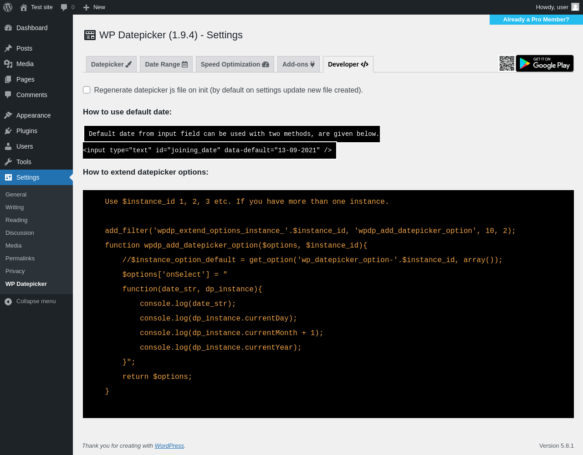Click the QR code image
Viewport: 583px width, 455px height.
click(506, 63)
